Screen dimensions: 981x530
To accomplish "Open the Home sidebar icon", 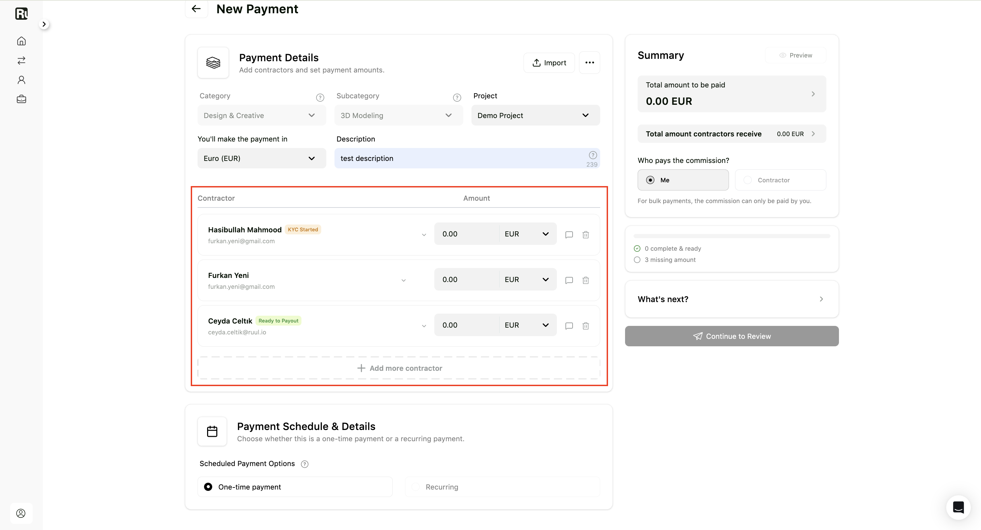I will pyautogui.click(x=21, y=41).
